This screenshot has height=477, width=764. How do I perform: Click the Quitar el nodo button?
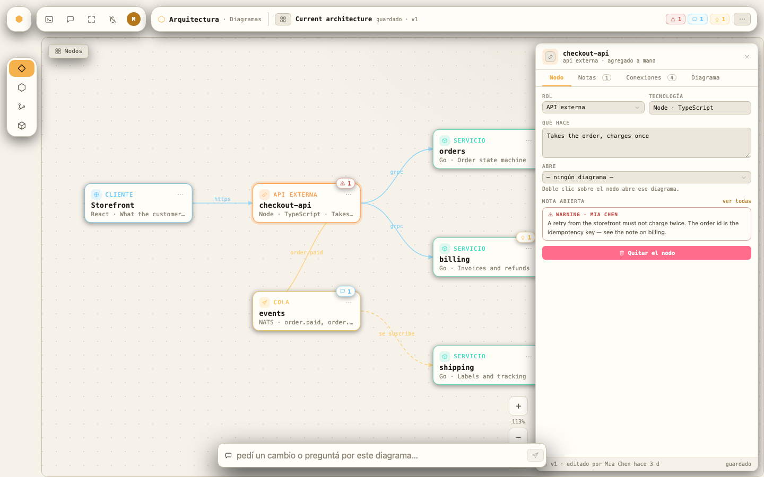(647, 253)
